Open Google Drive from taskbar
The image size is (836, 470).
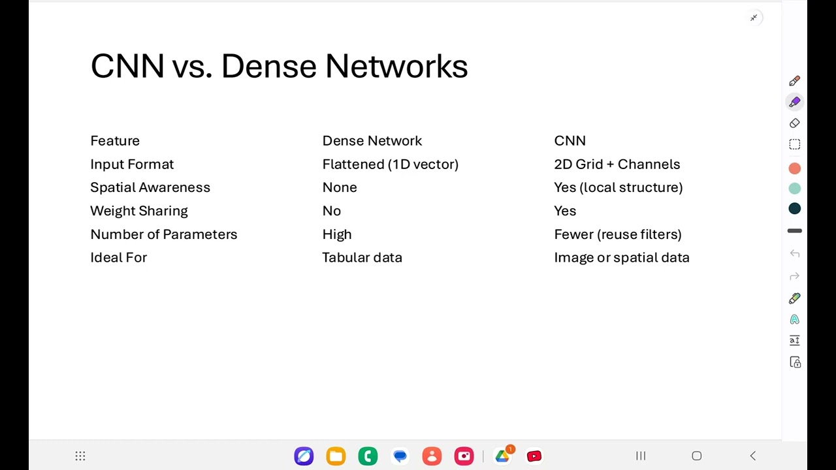[503, 456]
